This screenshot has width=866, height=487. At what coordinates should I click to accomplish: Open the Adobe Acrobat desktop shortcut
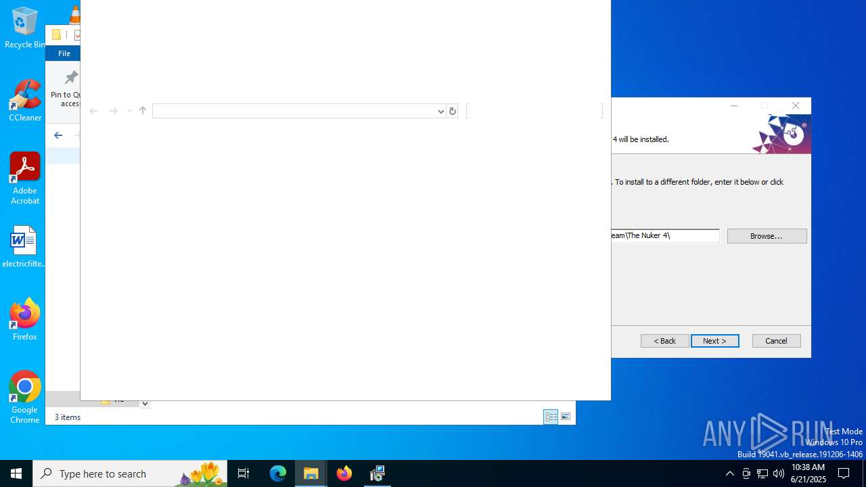(x=25, y=178)
